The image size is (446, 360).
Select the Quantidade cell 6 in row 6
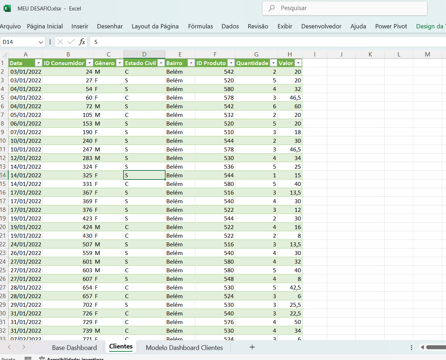[256, 106]
